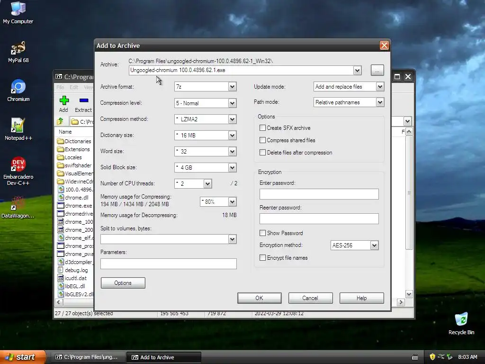
Task: Click 7-Zip horizontal scrollbar right arrow
Action: (401, 302)
